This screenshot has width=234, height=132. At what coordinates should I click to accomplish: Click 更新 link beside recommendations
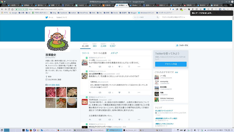click(x=176, y=73)
